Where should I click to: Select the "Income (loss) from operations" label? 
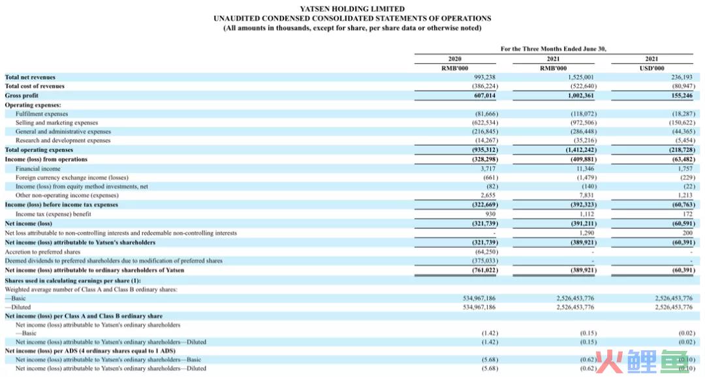click(46, 160)
